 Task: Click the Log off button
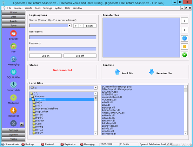point(80,56)
